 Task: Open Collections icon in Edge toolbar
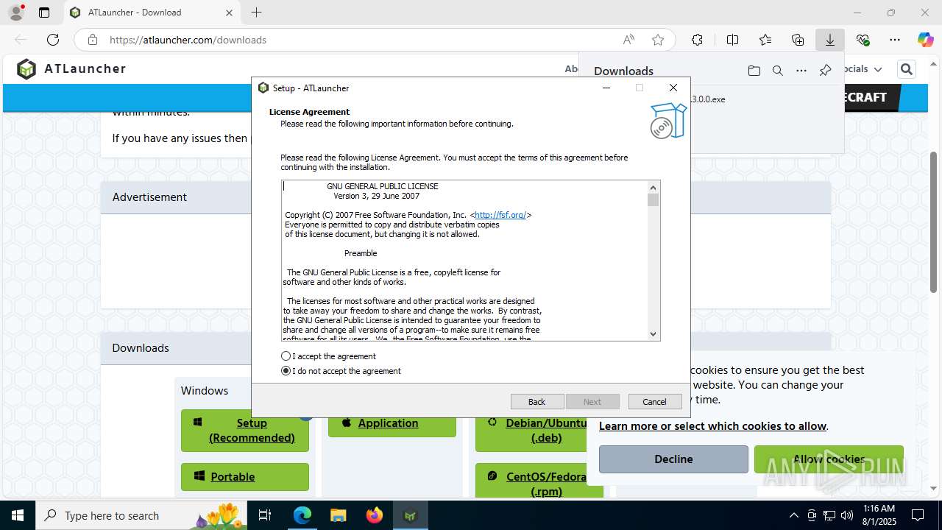tap(798, 40)
